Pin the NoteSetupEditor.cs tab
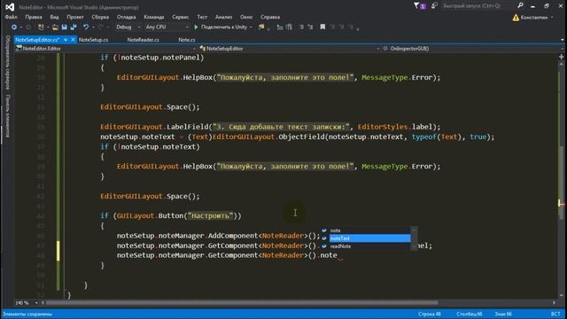The image size is (567, 319). pos(66,40)
